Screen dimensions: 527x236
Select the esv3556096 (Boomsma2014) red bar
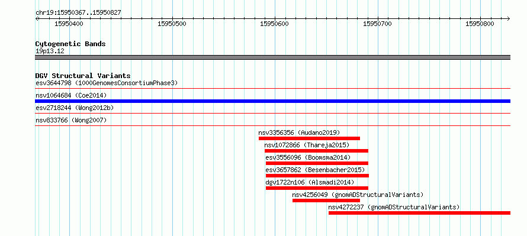click(x=317, y=163)
